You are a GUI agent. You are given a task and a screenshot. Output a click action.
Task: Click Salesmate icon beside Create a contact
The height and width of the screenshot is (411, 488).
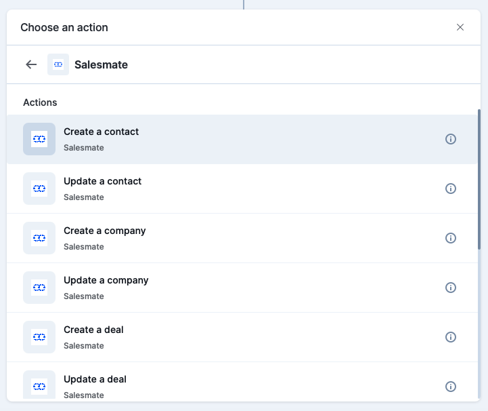click(39, 139)
